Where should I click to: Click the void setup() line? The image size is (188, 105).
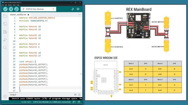[x=28, y=62]
